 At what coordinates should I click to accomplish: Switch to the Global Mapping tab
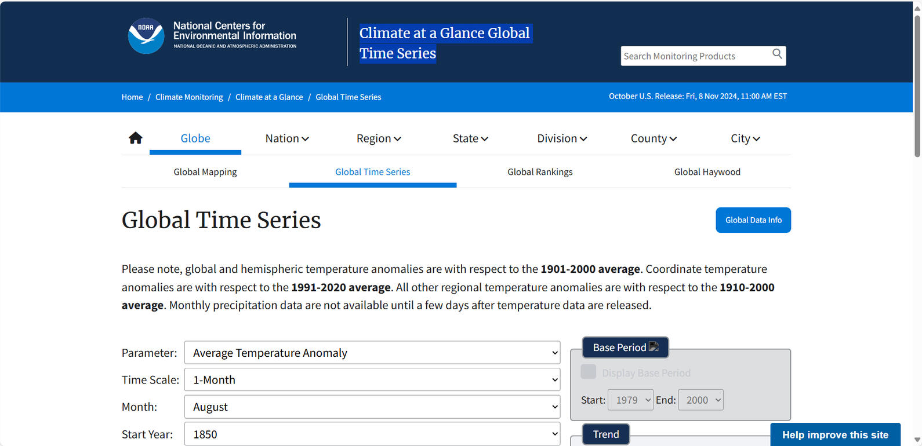205,172
